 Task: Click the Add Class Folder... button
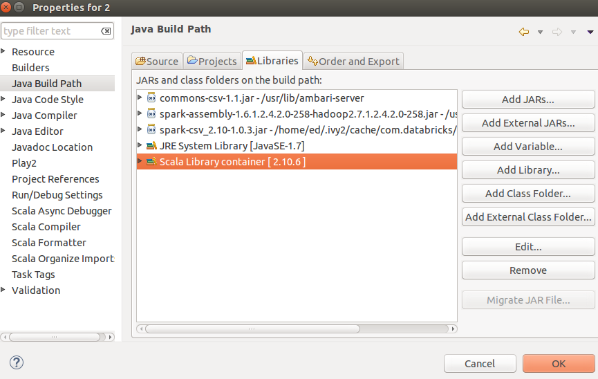(528, 194)
